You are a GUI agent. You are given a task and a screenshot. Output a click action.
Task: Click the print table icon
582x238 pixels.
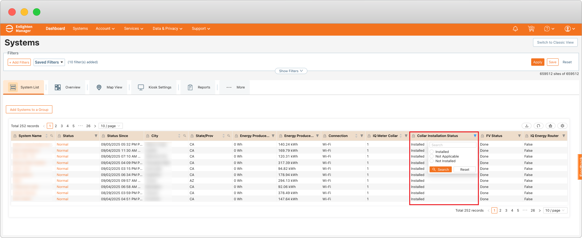(x=551, y=126)
